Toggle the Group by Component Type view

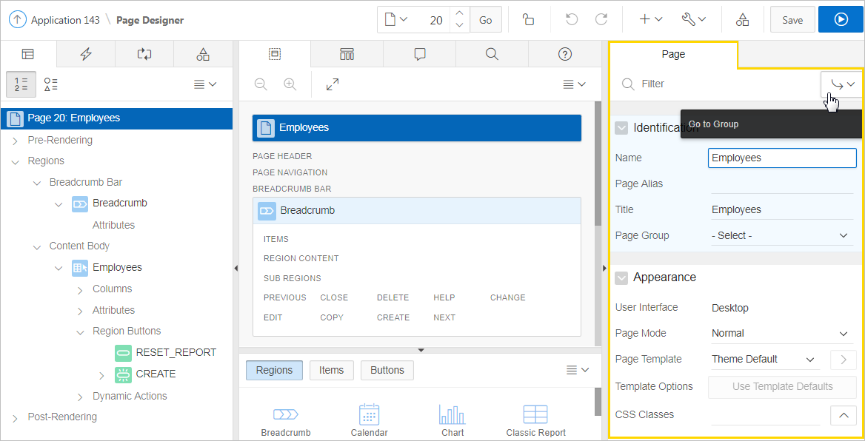(x=50, y=84)
